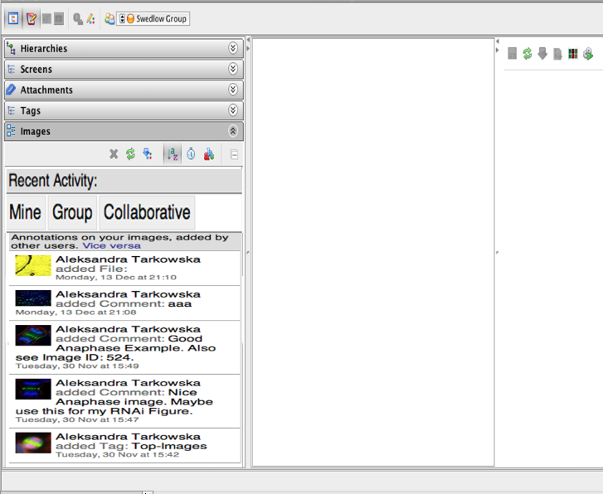Click right-pointing arrow on right panel divider

497,50
